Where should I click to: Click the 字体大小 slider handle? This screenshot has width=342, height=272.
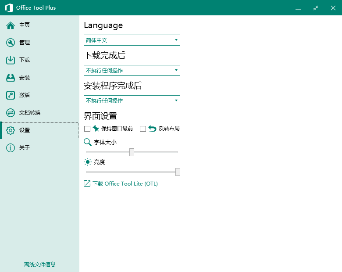132,152
